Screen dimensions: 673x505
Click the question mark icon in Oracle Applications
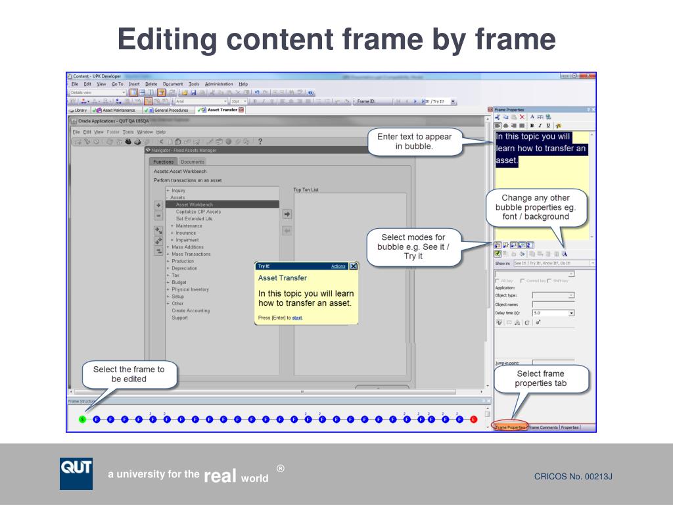pyautogui.click(x=260, y=141)
